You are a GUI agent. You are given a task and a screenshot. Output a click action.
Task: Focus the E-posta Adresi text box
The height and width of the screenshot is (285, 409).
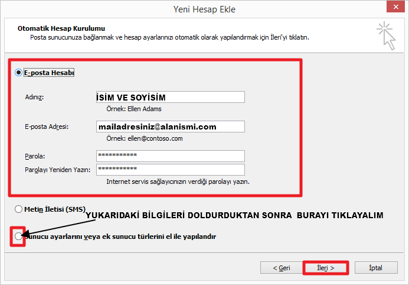[x=169, y=127]
